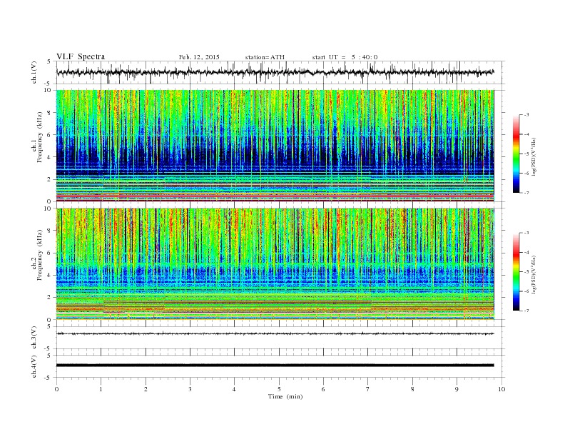Click the "VLF Spectra" plot title
This screenshot has height=437, width=565.
coord(81,56)
